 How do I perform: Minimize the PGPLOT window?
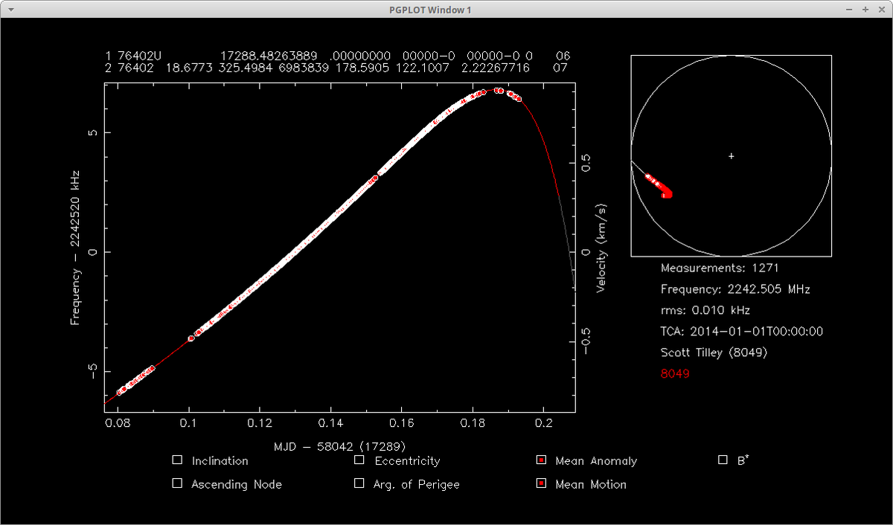pos(851,10)
